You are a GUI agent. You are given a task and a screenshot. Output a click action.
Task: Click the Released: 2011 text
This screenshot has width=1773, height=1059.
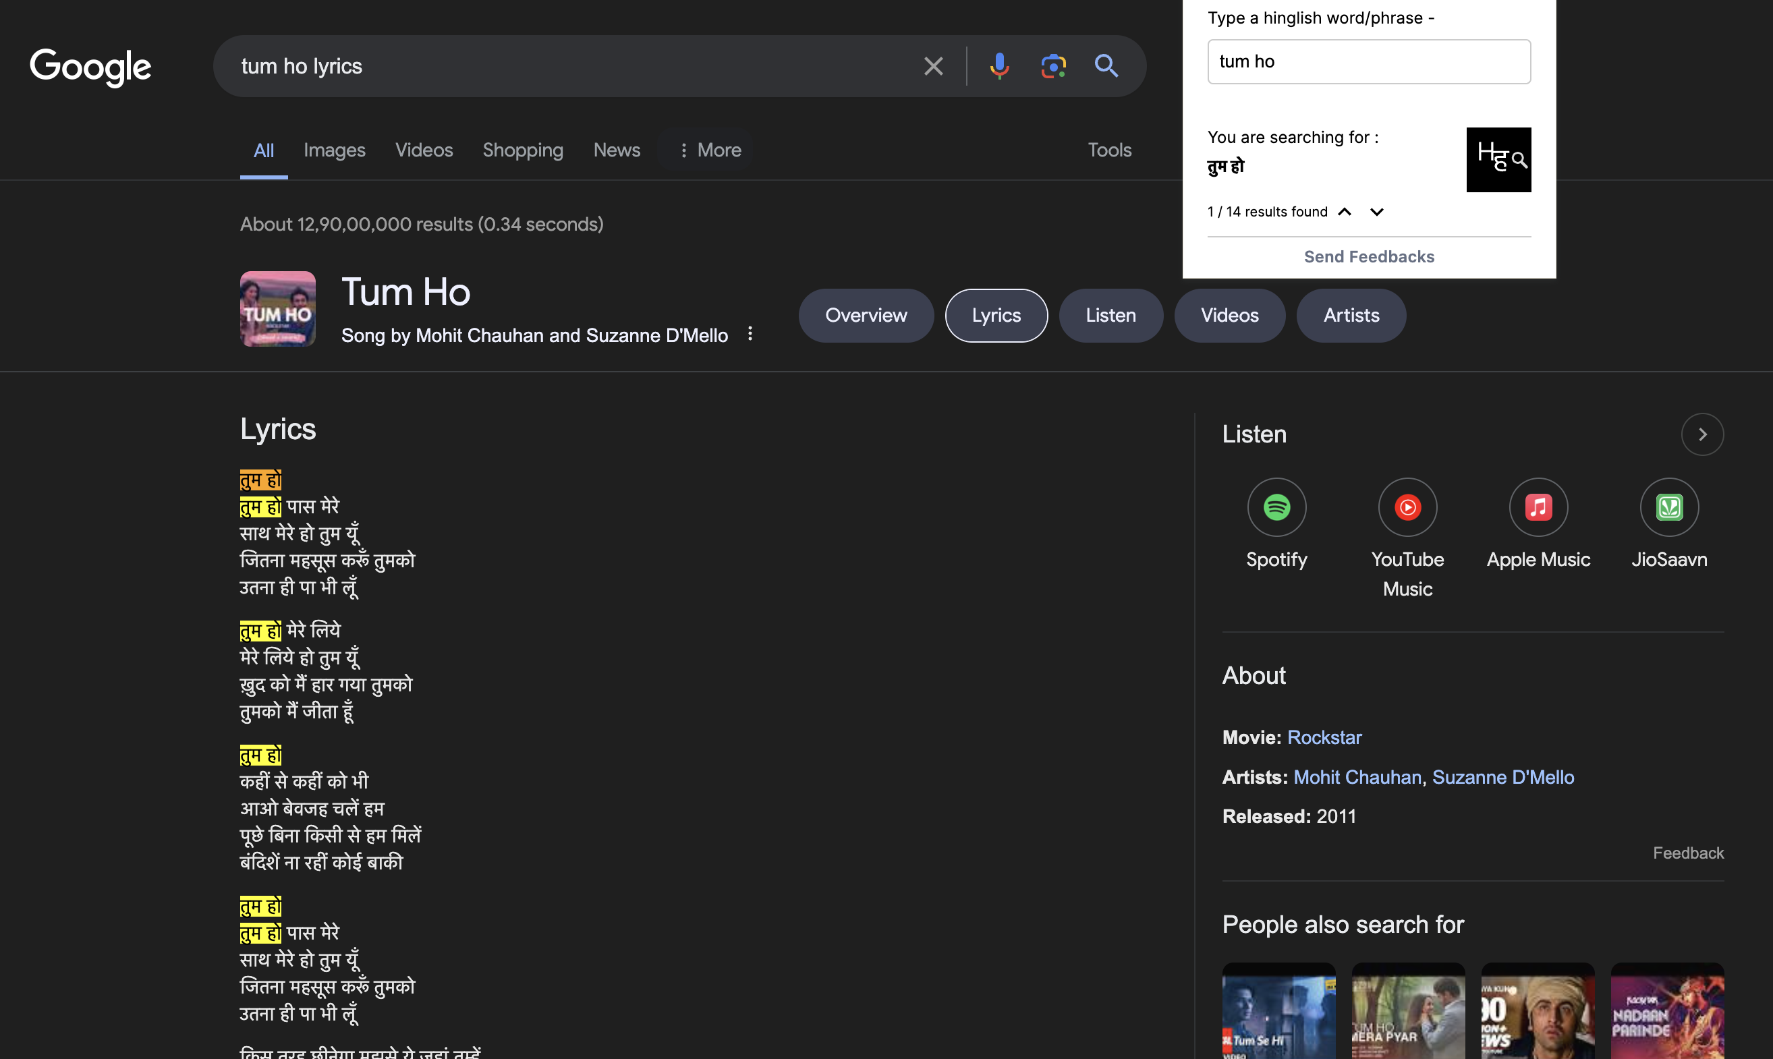pyautogui.click(x=1289, y=816)
